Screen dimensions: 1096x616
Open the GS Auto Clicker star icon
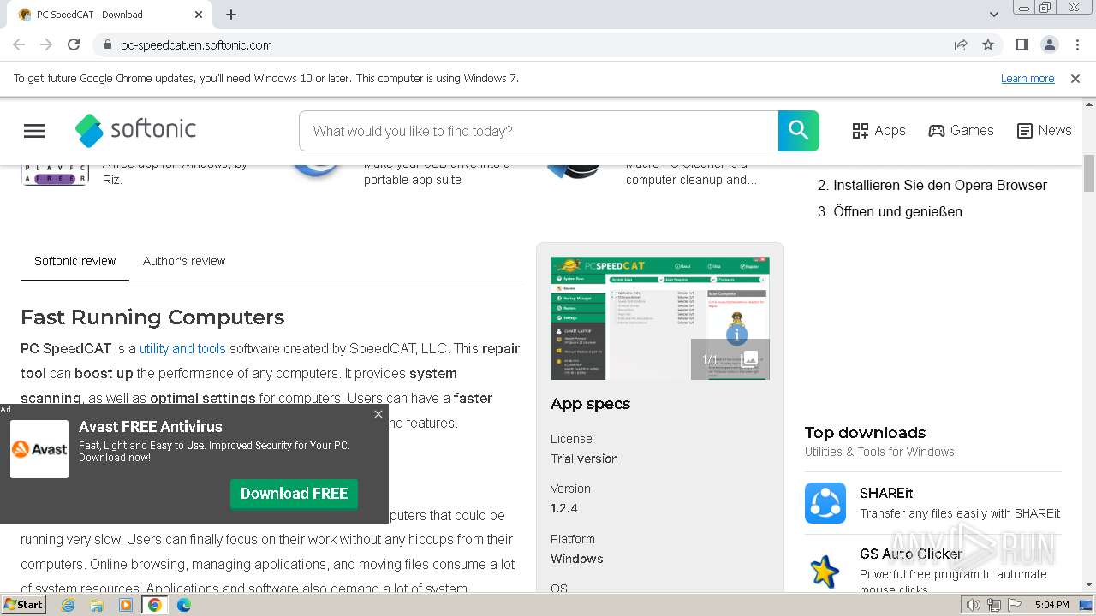click(825, 571)
